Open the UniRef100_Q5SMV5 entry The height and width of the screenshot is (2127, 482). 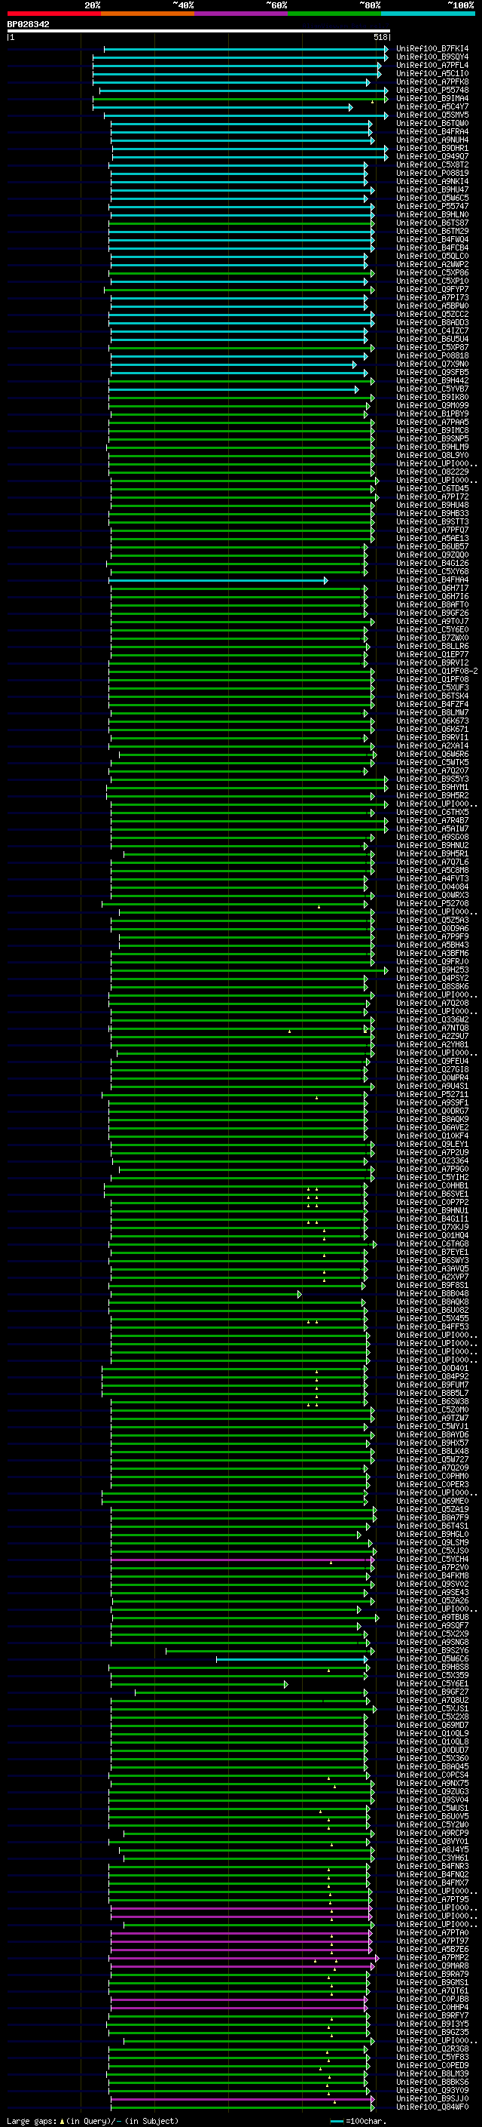(432, 115)
